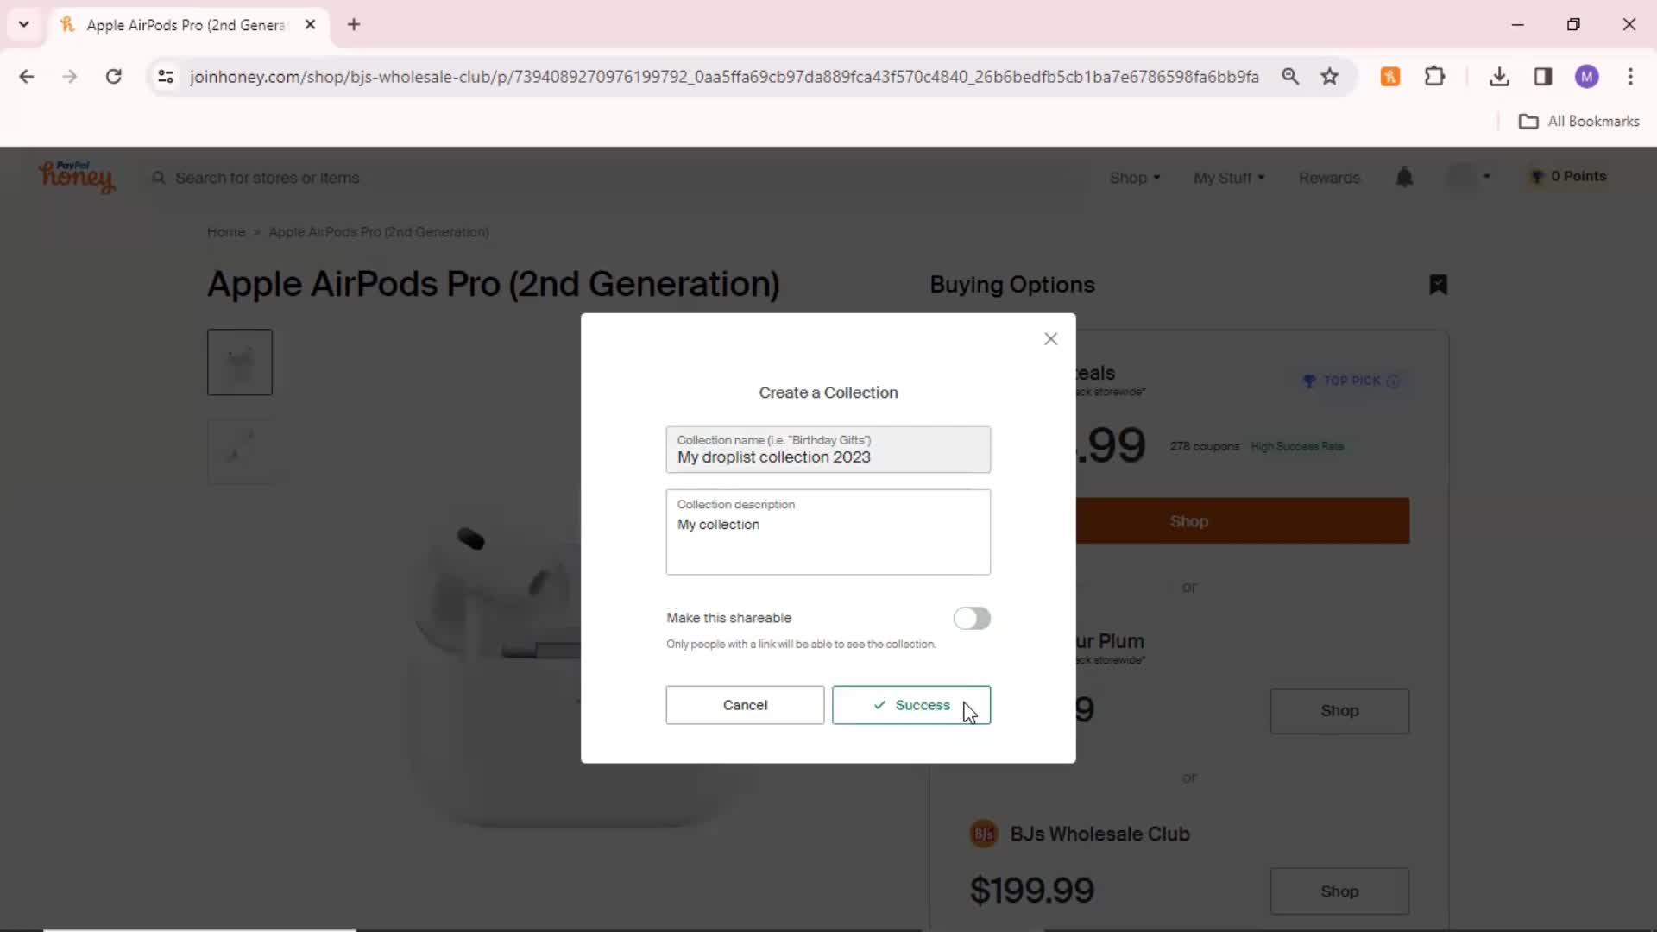Click the download icon in browser toolbar

pos(1499,76)
